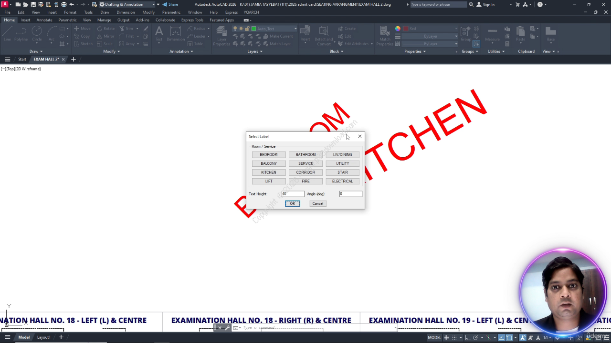Click the Text Height input field
This screenshot has height=343, width=611.
[x=293, y=194]
